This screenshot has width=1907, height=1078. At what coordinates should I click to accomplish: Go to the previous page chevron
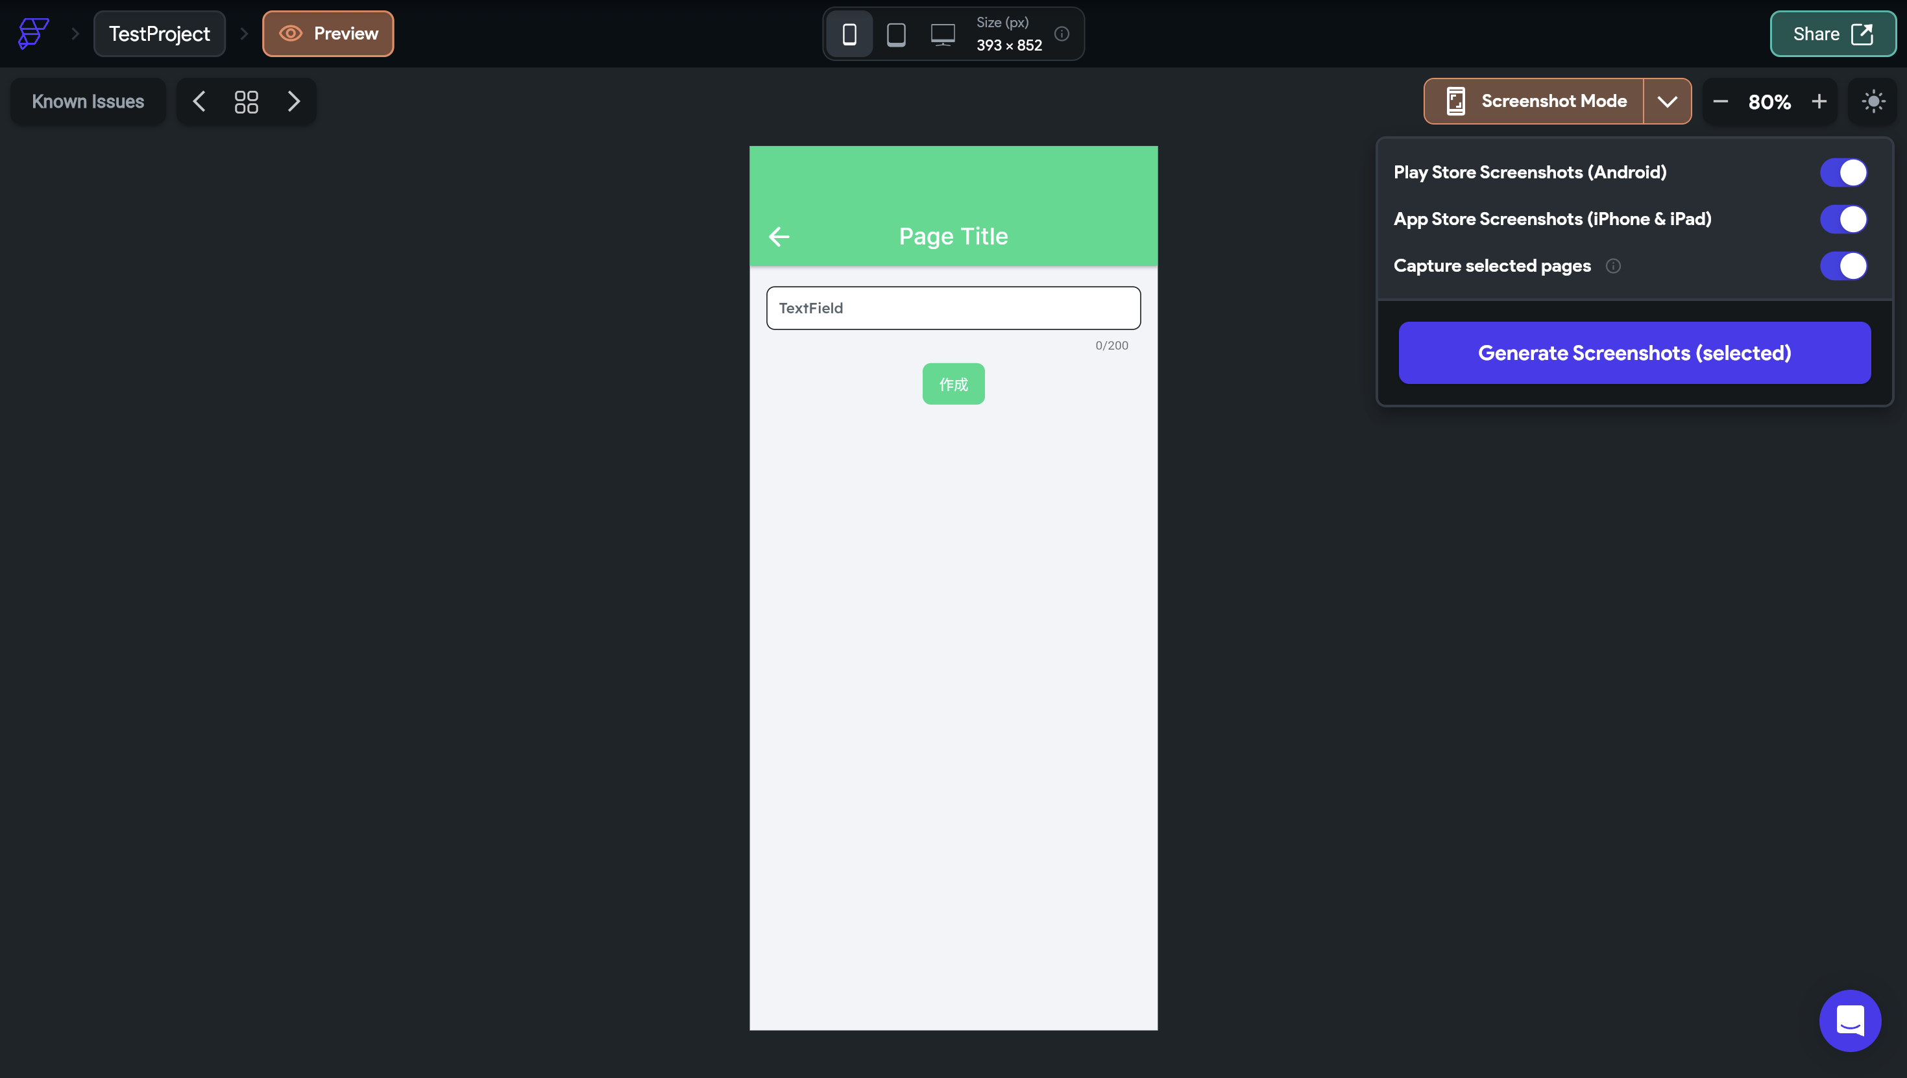(x=199, y=101)
